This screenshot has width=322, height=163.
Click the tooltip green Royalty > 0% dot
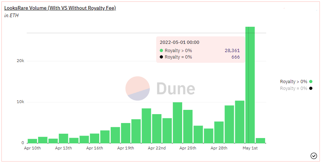click(x=161, y=50)
